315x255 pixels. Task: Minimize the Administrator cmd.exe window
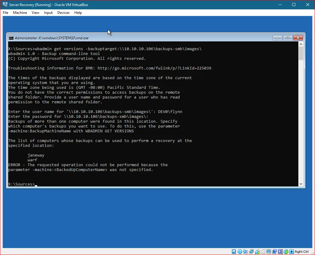point(277,38)
